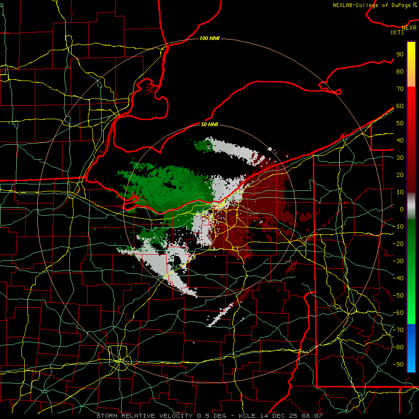
Task: Click the NEXLAB-College of DuPage credit text
Action: click(372, 5)
